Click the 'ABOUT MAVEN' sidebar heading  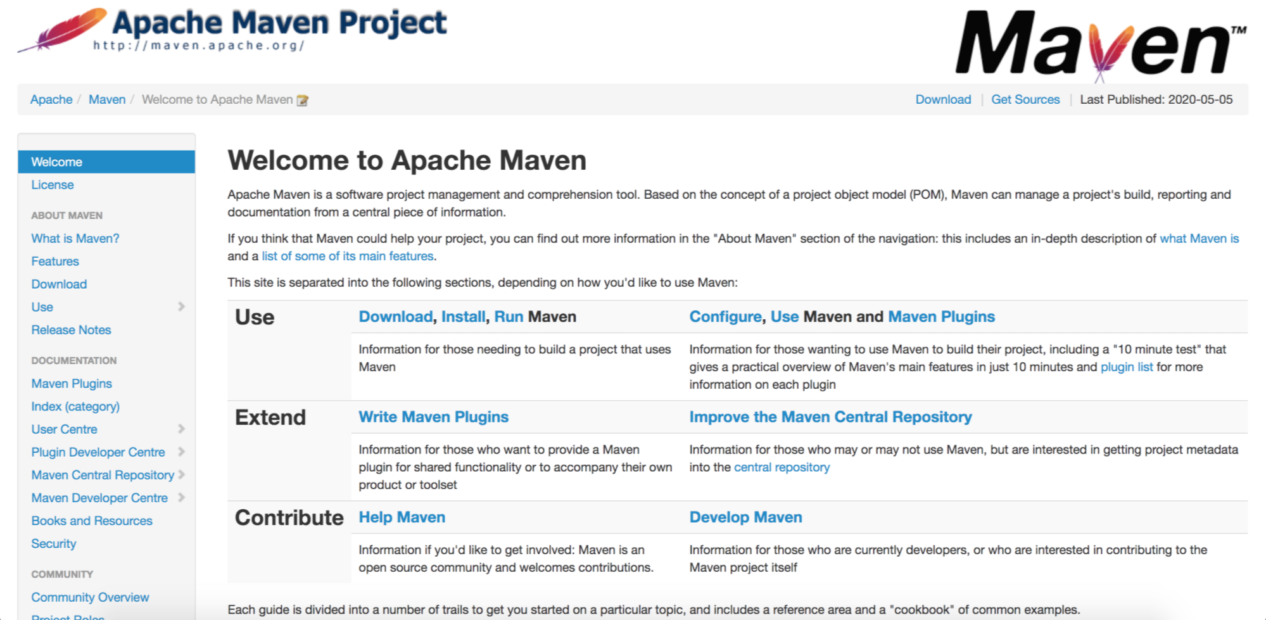(x=66, y=215)
